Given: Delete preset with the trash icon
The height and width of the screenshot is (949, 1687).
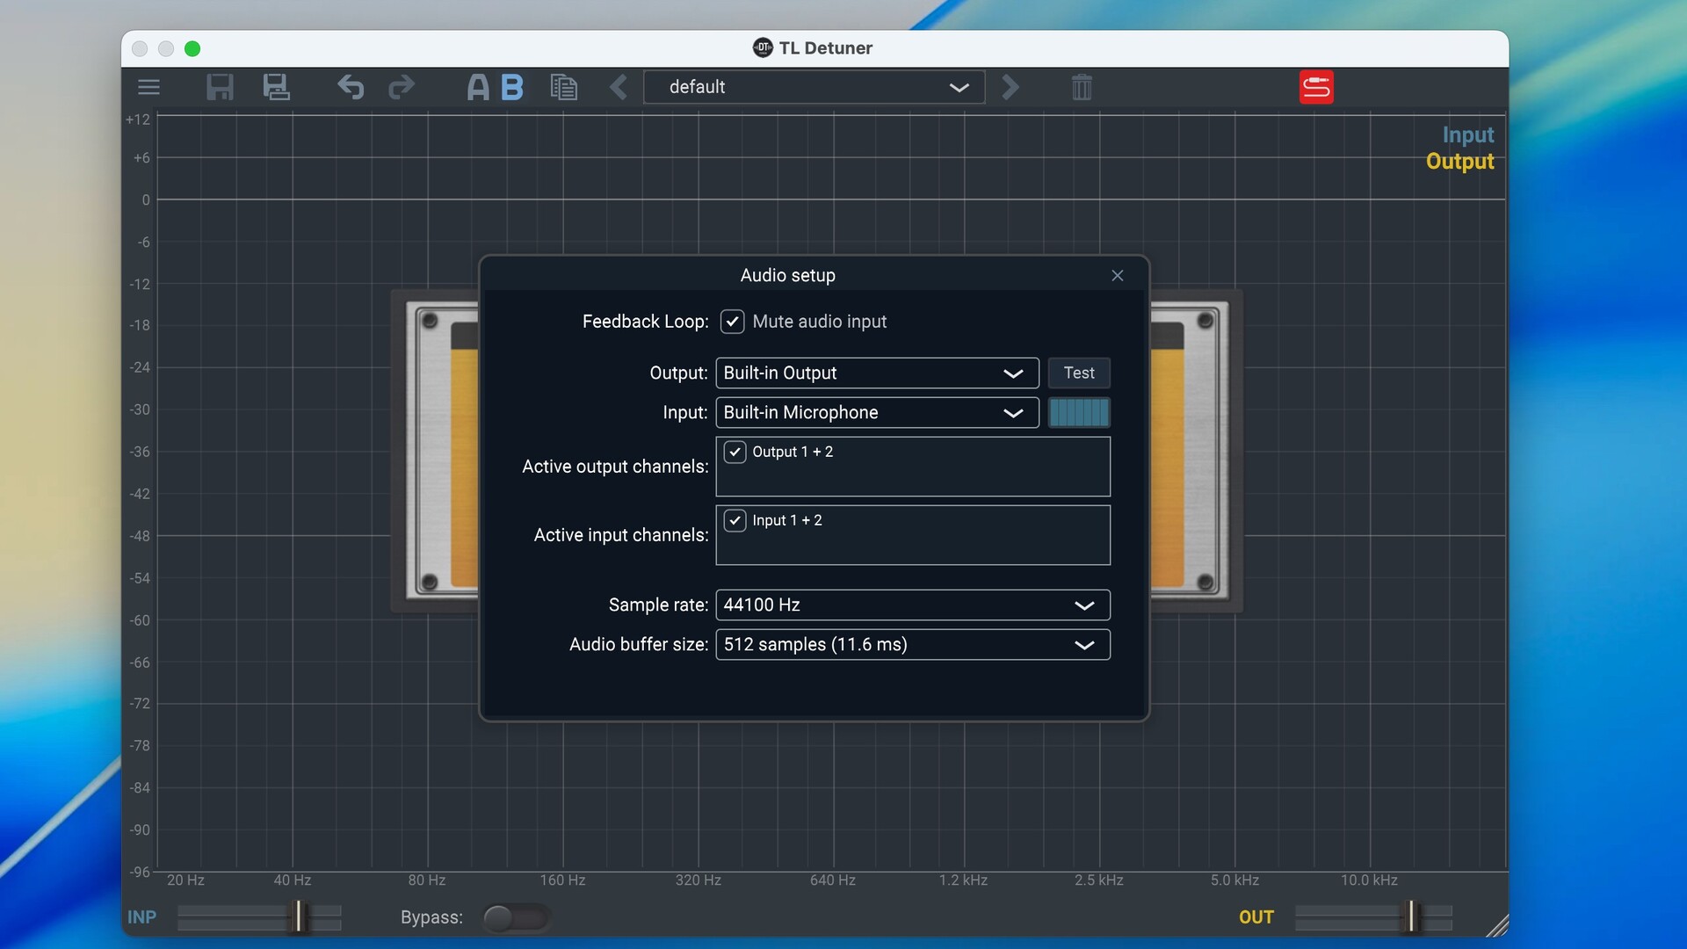Looking at the screenshot, I should click(x=1082, y=87).
